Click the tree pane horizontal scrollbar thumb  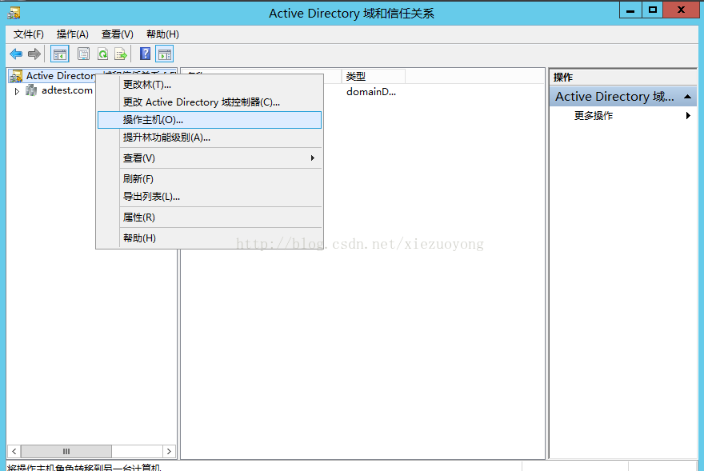point(66,451)
